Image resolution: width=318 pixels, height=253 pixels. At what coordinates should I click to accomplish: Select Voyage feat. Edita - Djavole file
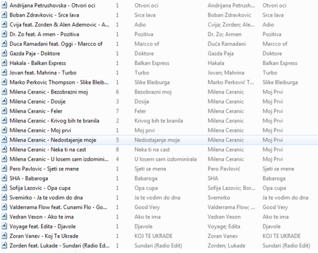click(43, 226)
